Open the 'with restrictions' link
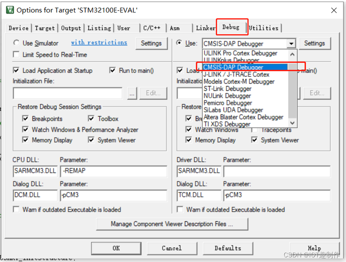The height and width of the screenshot is (262, 346). (99, 42)
